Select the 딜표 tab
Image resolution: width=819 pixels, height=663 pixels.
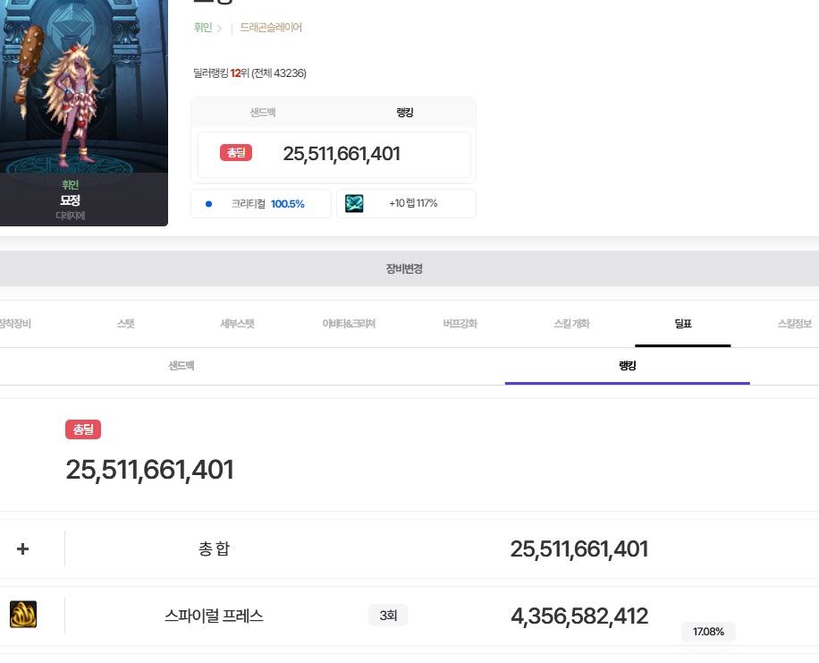(x=683, y=324)
